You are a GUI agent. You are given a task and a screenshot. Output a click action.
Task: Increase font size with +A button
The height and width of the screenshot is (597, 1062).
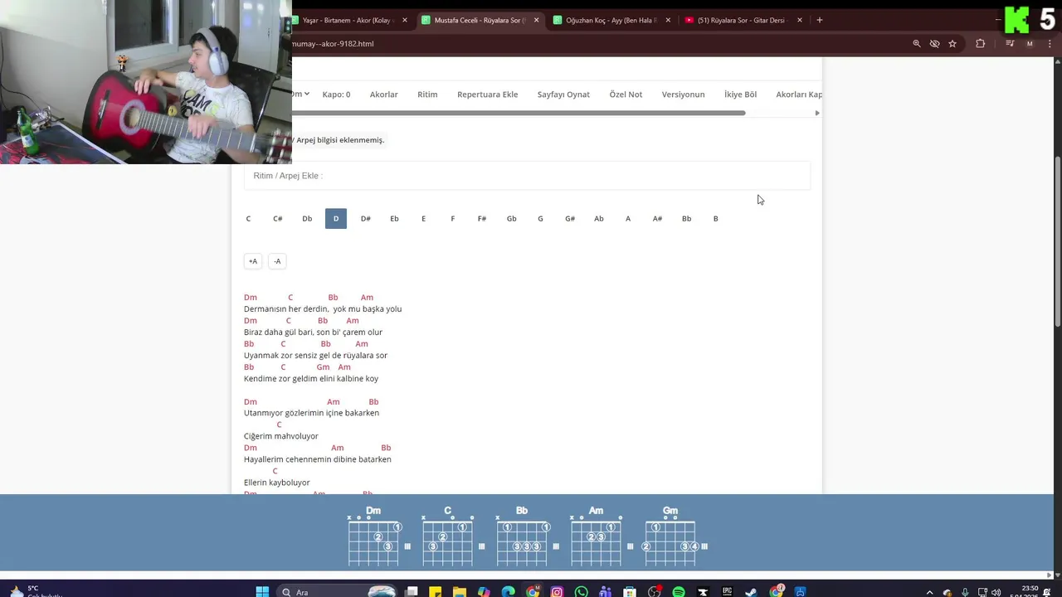coord(253,261)
